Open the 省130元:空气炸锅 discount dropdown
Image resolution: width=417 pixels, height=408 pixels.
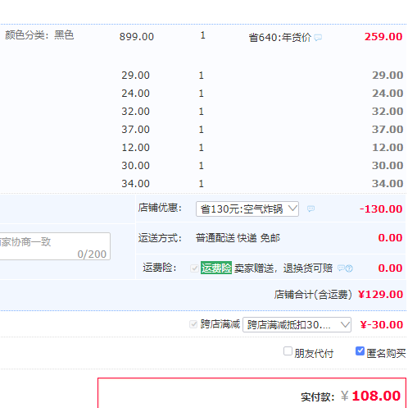coord(247,209)
